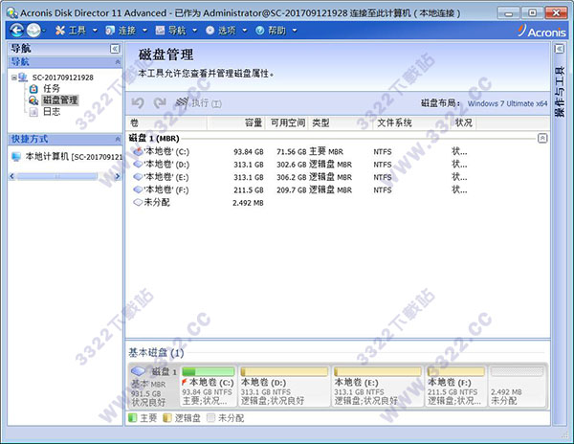Screen dimensions: 574x444
Task: Collapse the left 导航 panel with the double-chevron button
Action: (115, 49)
